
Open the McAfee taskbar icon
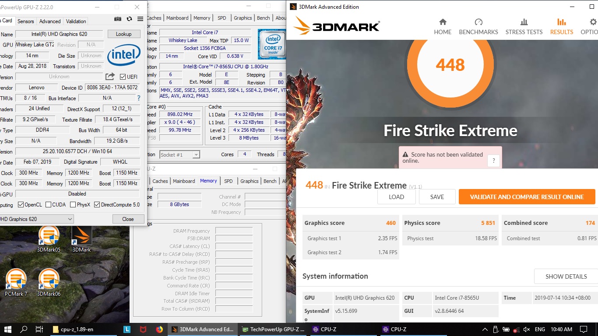point(143,329)
